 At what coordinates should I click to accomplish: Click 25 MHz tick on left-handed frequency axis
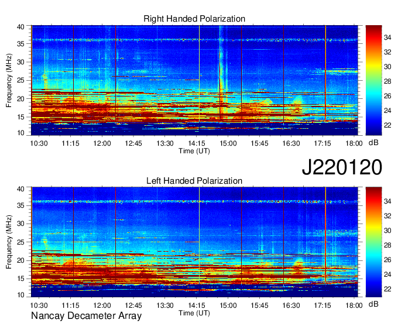(x=20, y=242)
